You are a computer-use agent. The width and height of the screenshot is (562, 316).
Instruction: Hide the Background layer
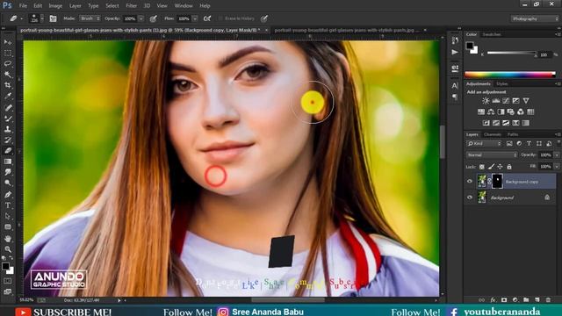[x=470, y=197]
